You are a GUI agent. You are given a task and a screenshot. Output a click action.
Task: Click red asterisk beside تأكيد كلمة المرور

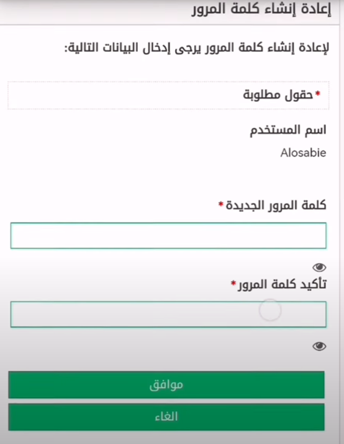[x=233, y=283]
